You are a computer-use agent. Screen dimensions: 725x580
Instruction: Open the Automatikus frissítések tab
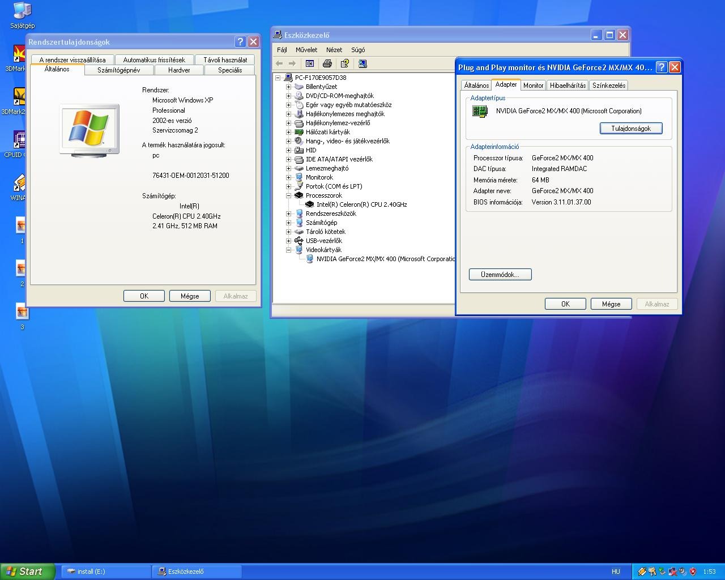coord(154,59)
